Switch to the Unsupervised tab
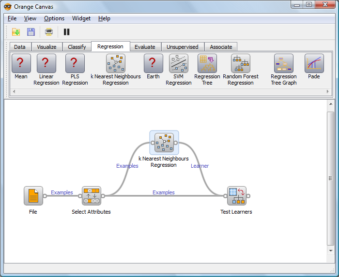 pos(183,47)
